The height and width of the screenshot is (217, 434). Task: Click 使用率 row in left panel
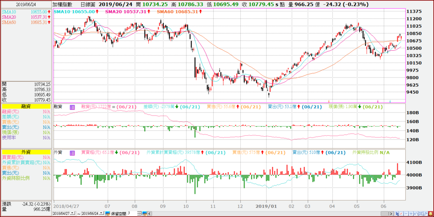[26, 137]
